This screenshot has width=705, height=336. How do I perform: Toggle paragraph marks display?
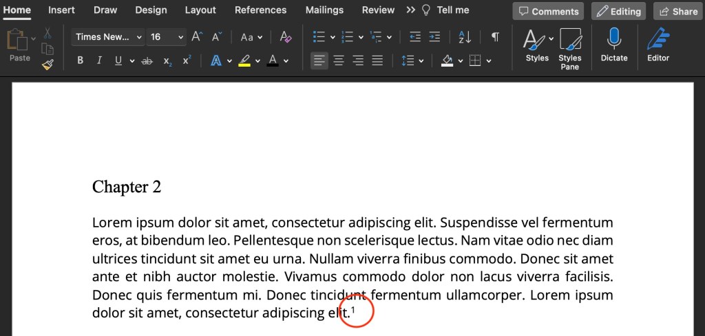tap(495, 37)
